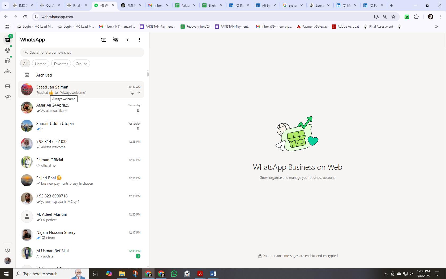This screenshot has width=446, height=279.
Task: Reload the WhatsApp web page
Action: (25, 17)
